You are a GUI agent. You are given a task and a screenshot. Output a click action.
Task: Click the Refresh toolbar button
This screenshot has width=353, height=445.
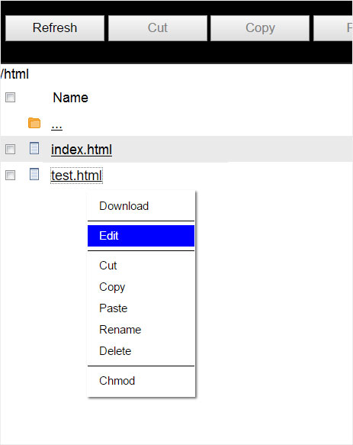[55, 28]
